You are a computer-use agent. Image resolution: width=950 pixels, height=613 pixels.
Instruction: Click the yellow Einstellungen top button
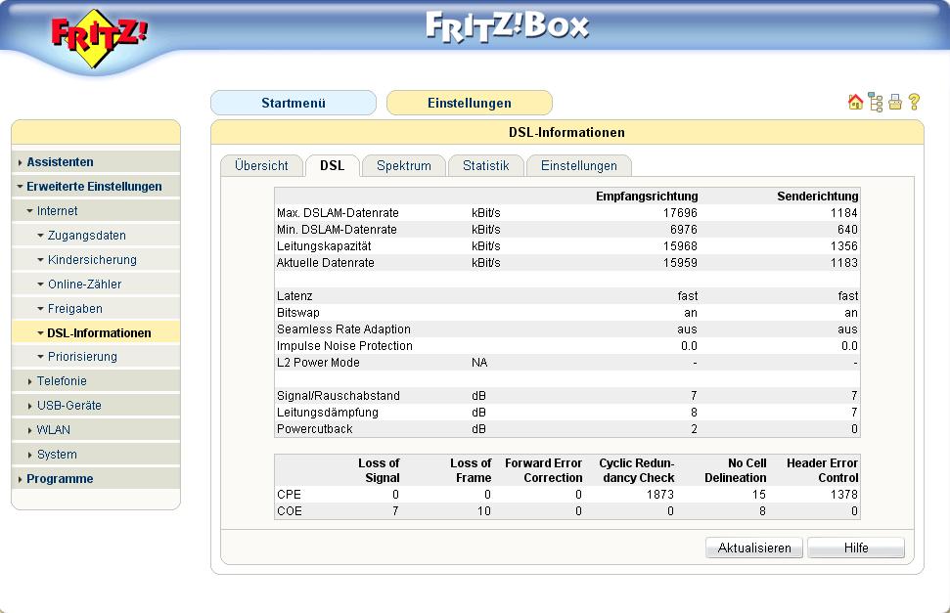coord(469,103)
